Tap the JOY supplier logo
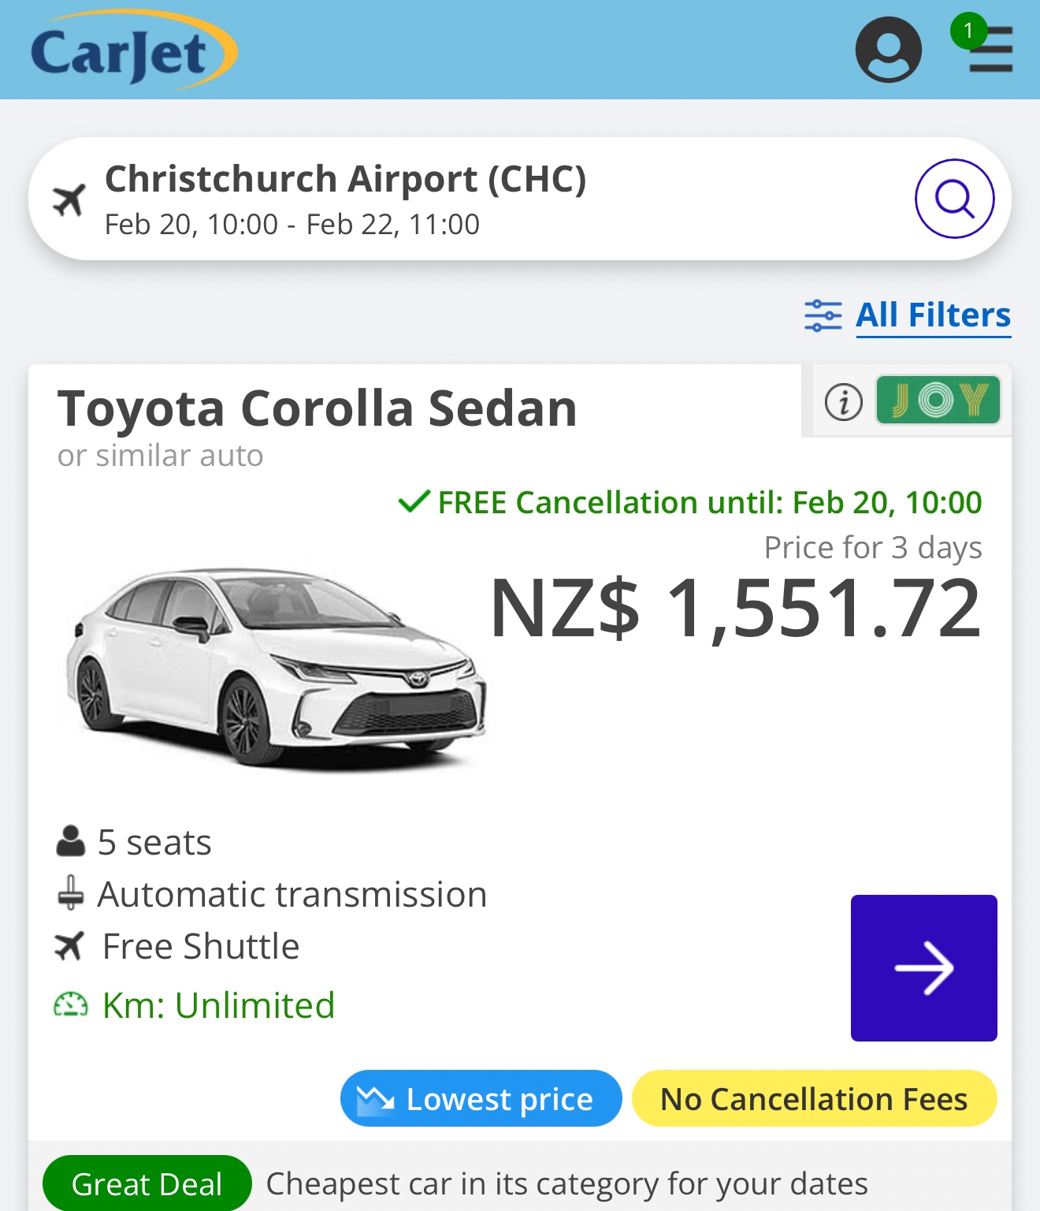 [938, 401]
